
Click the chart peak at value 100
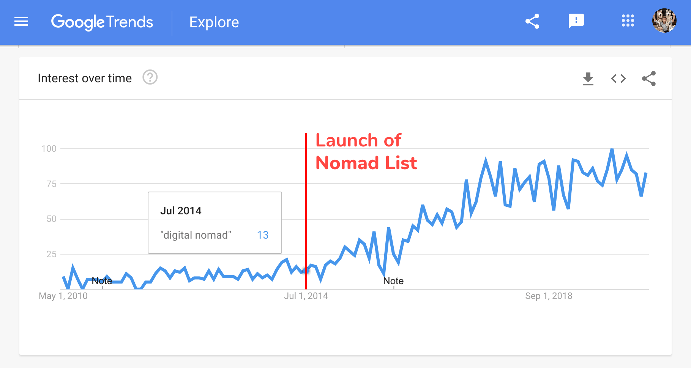pos(612,150)
